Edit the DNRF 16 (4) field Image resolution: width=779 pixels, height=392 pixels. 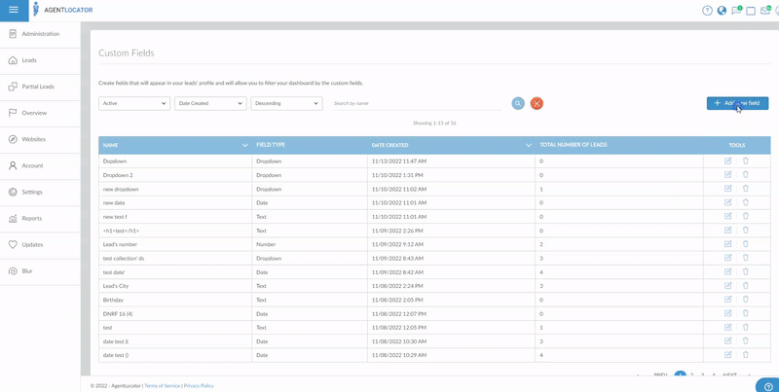click(x=727, y=313)
